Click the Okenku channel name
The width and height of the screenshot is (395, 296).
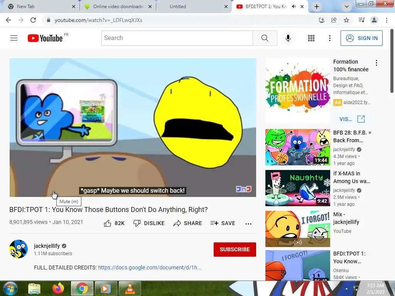341,270
